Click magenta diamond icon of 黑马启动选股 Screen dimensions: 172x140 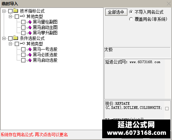coord(30,60)
